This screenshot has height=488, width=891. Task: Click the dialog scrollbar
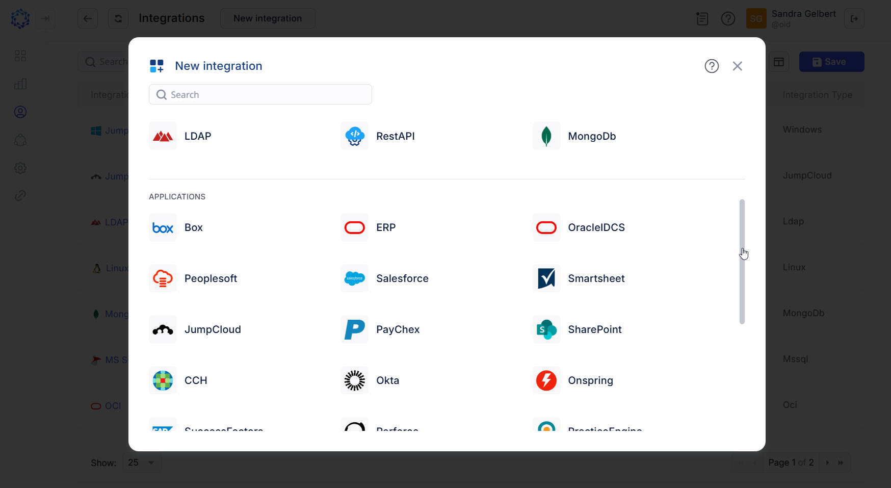[742, 262]
